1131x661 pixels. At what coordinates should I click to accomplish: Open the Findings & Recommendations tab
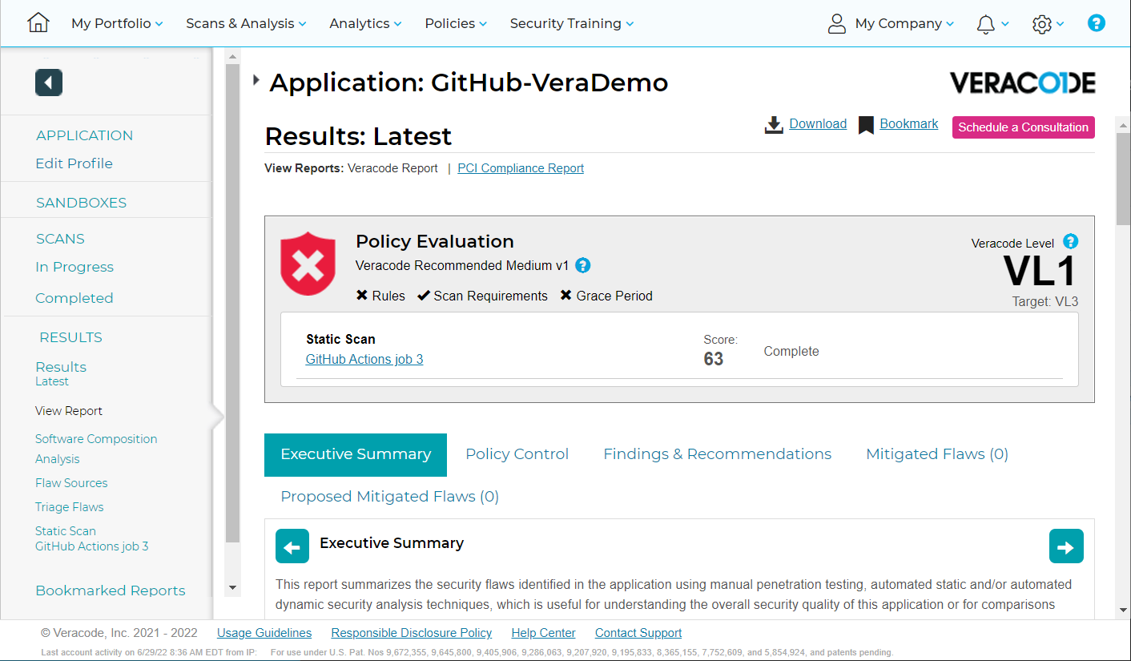pyautogui.click(x=717, y=454)
